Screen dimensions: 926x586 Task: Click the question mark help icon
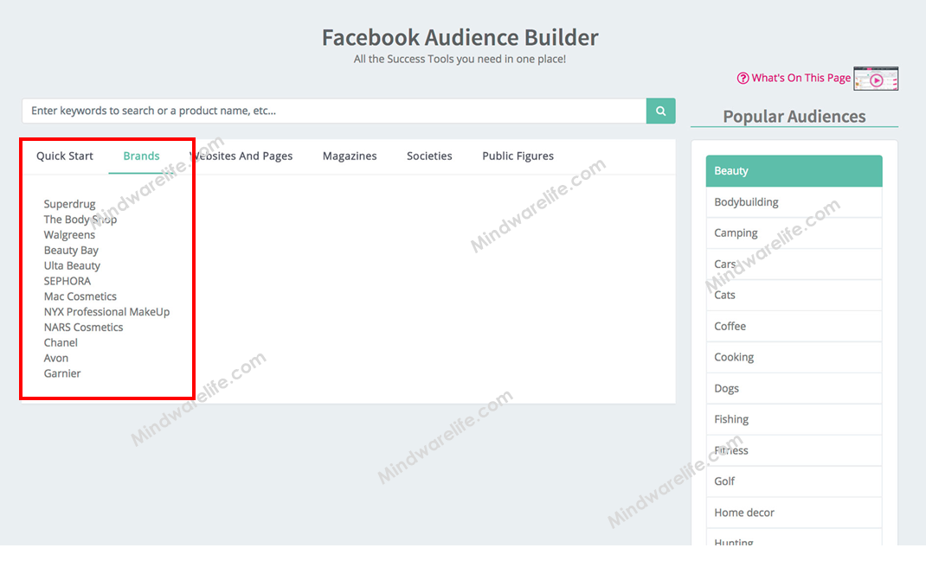pyautogui.click(x=743, y=78)
